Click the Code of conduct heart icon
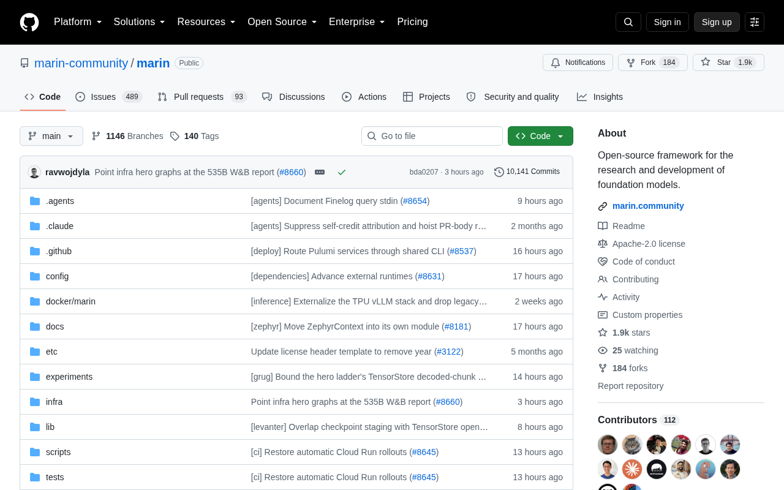This screenshot has width=784, height=490. pos(603,262)
